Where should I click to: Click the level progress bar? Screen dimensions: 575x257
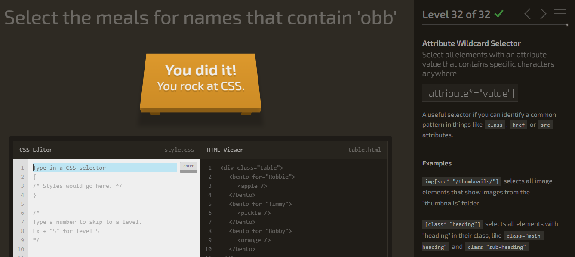(495, 25)
